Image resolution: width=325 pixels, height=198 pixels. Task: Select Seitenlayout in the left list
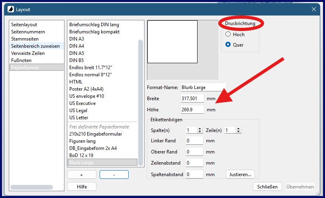[x=24, y=25]
